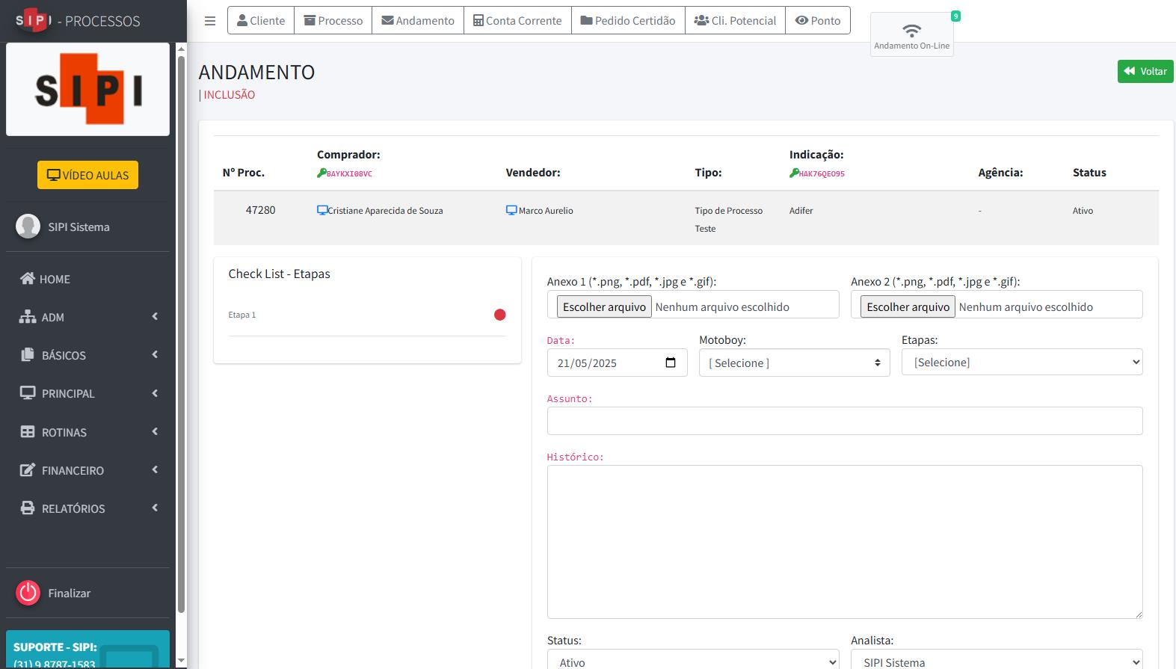Click the Indicação green key icon
Viewport: 1176px width, 669px height.
point(794,173)
